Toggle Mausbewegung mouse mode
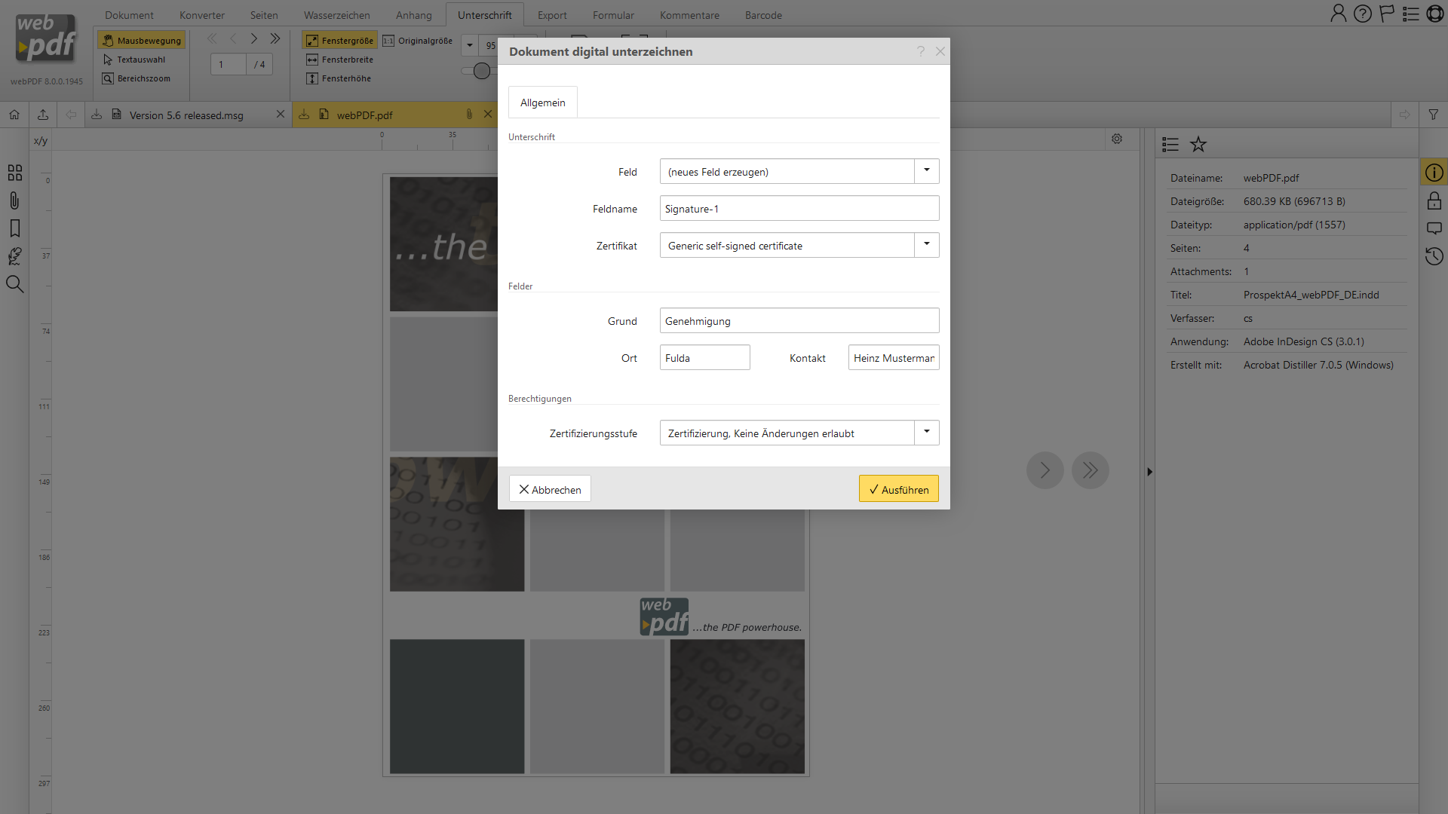 142,41
